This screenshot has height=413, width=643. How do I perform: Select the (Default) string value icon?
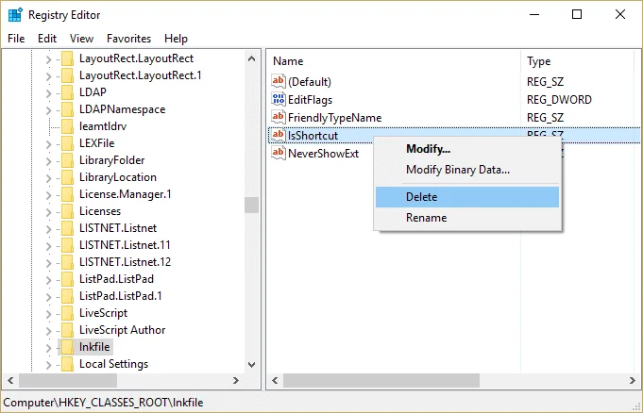click(x=278, y=81)
